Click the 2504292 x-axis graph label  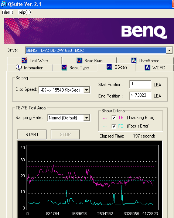pyautogui.click(x=105, y=214)
